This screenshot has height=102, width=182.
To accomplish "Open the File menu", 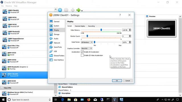I will (x=2, y=6).
